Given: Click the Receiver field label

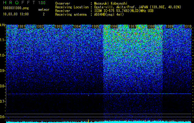Looking at the screenshot, I should 63,11.
